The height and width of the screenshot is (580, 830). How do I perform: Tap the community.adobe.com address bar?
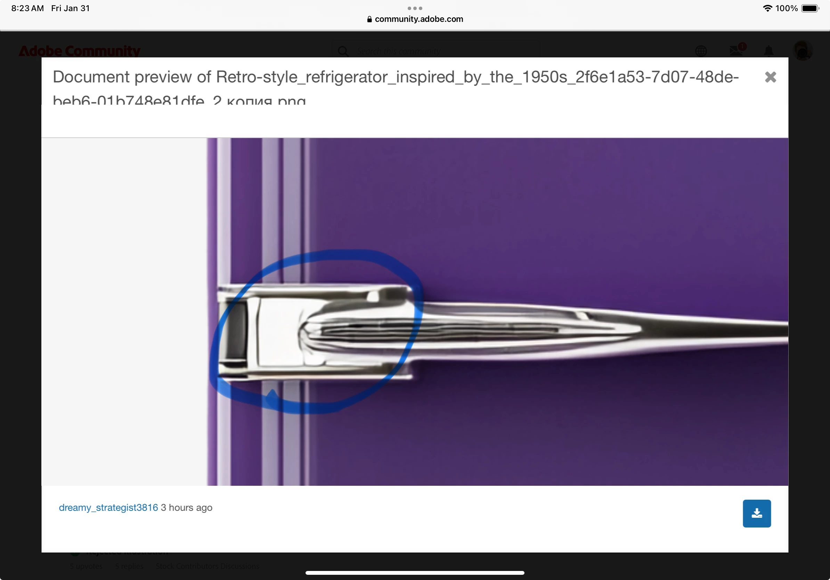tap(418, 19)
